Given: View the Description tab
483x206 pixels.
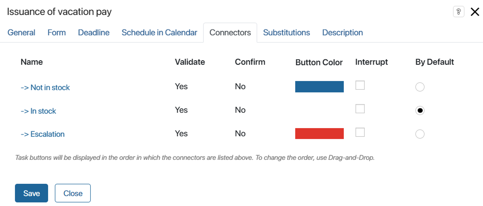Looking at the screenshot, I should 342,33.
